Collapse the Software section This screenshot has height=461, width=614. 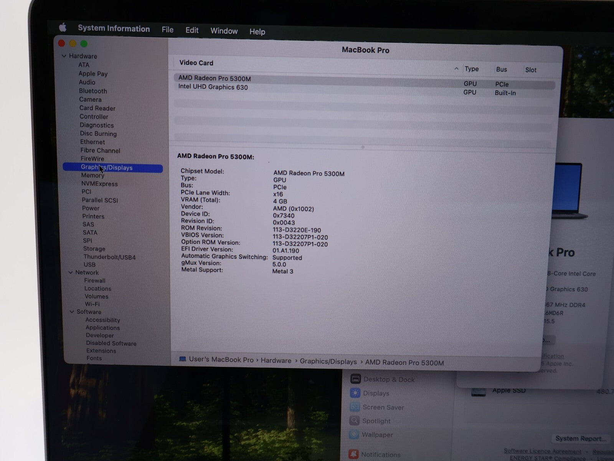pos(72,312)
